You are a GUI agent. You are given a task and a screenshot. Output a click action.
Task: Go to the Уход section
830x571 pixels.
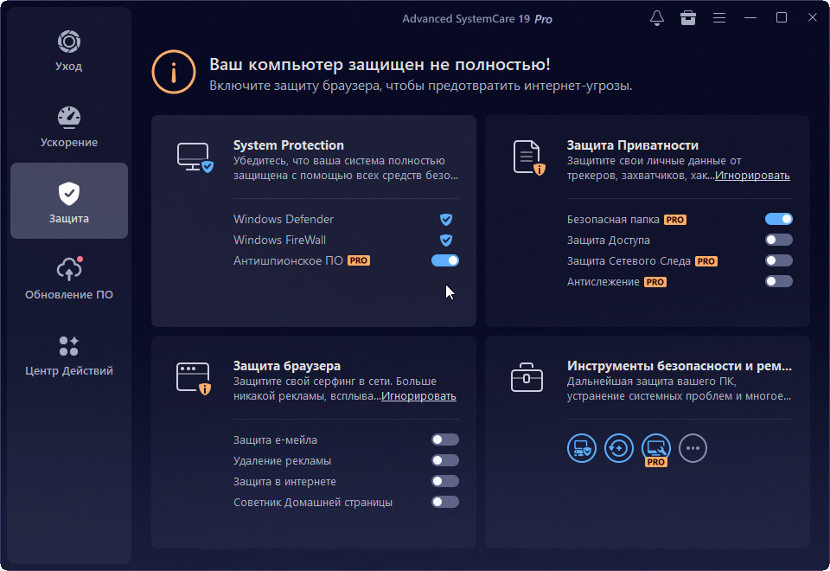coord(69,51)
